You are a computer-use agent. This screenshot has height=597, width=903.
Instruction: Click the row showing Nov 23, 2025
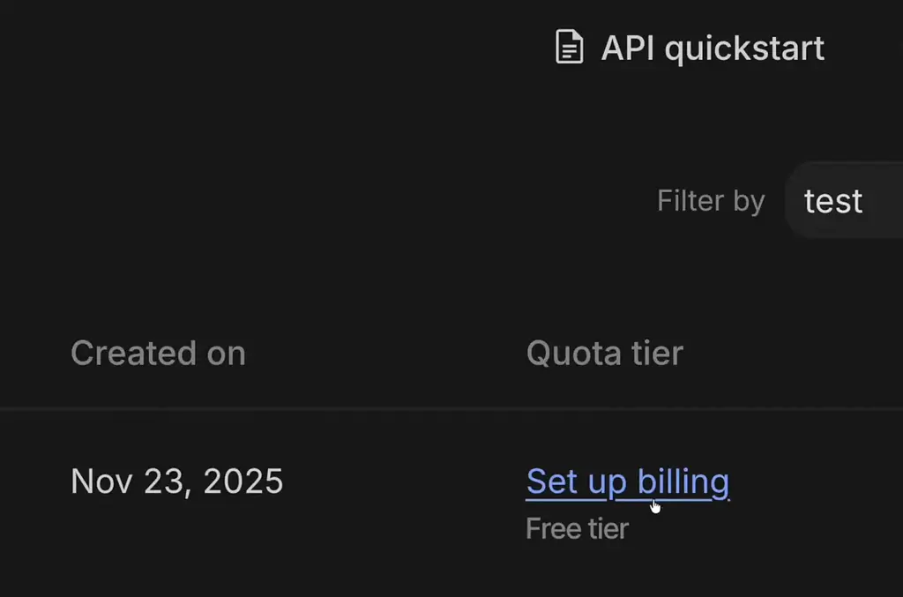(176, 481)
